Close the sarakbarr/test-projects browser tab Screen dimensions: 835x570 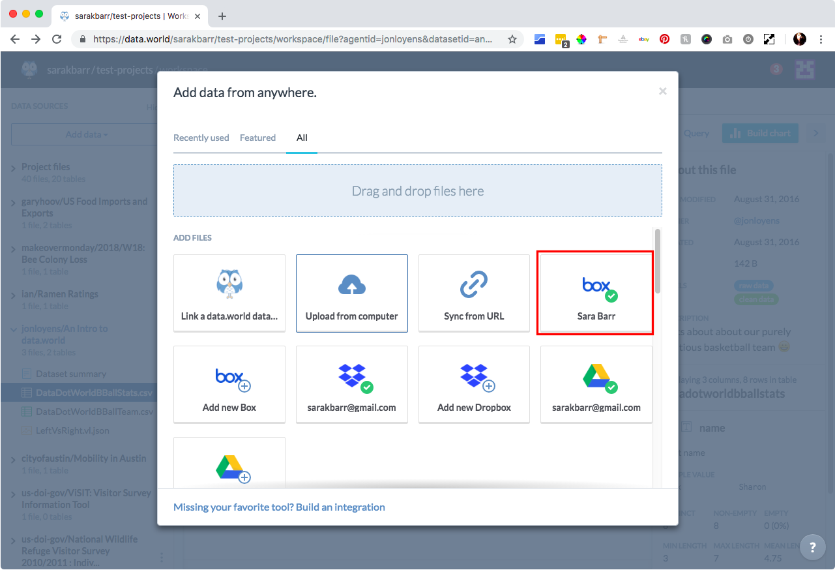[x=198, y=16]
